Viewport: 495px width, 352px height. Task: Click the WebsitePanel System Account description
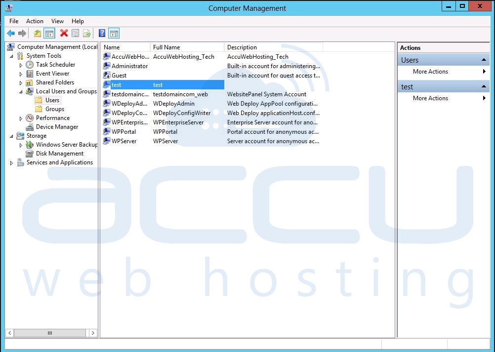coord(267,94)
